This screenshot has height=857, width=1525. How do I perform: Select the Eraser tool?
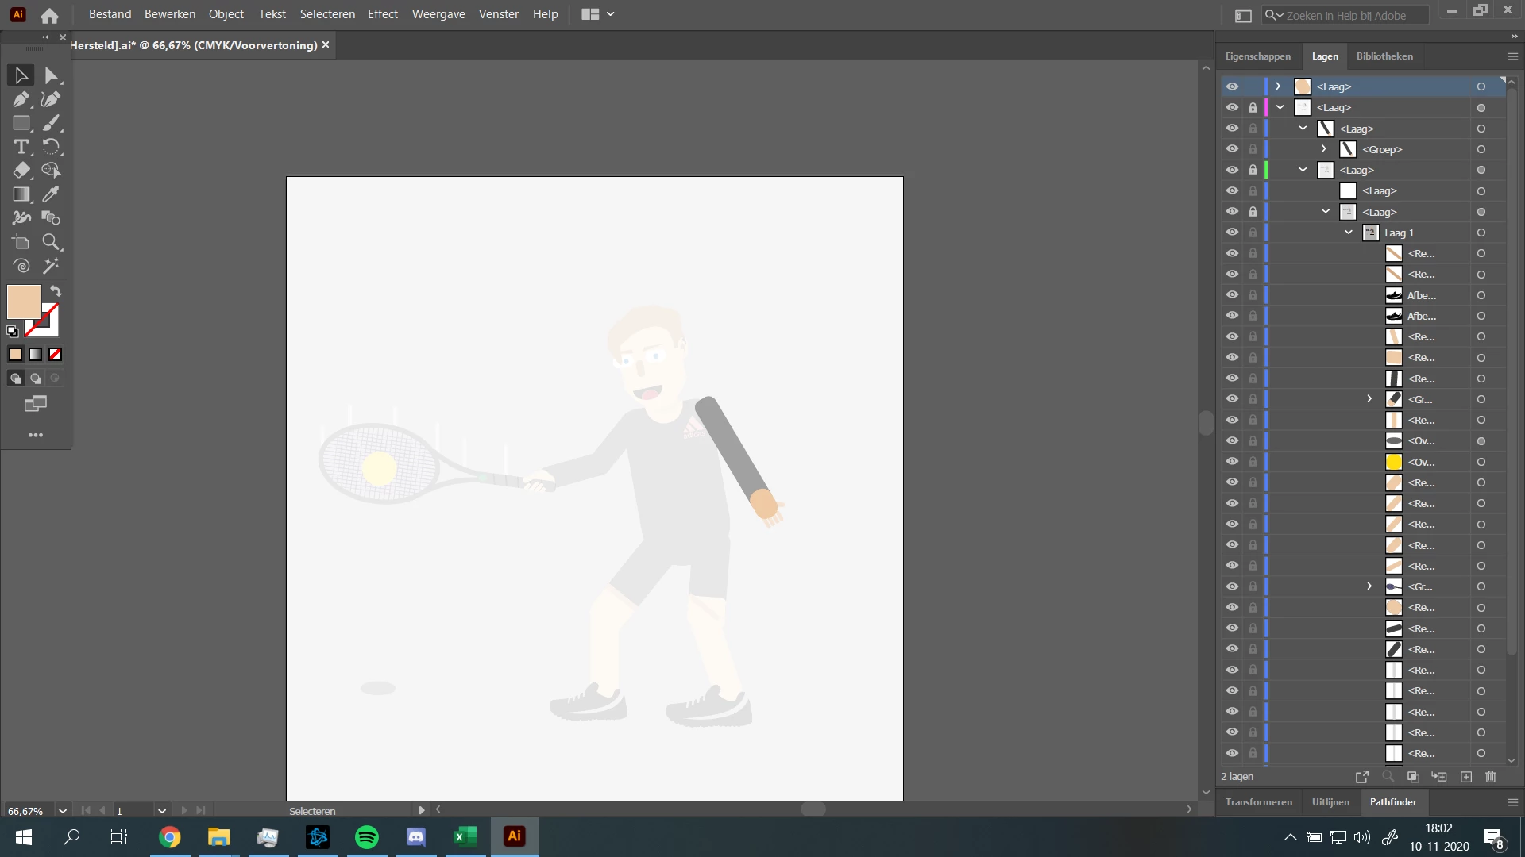point(21,171)
